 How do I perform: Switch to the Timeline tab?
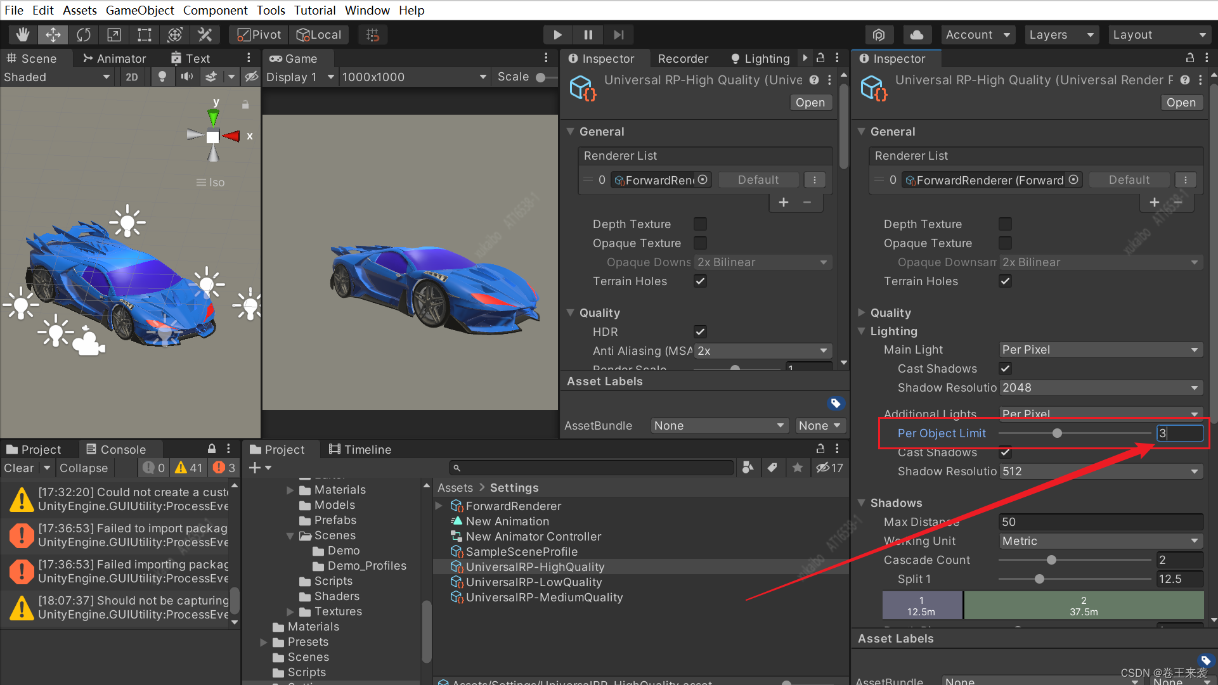[360, 449]
